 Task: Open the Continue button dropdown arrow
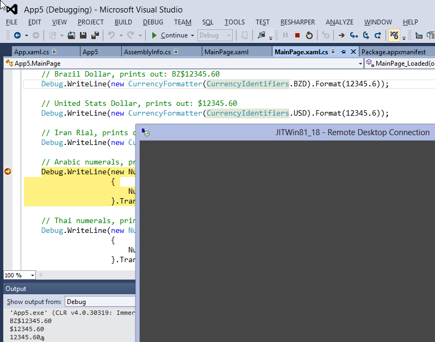pyautogui.click(x=192, y=35)
